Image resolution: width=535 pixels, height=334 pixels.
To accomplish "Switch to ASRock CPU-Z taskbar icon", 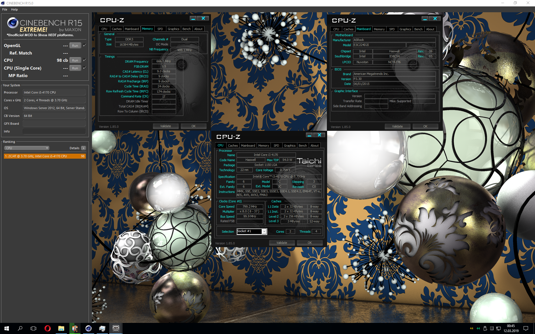I will (116, 328).
